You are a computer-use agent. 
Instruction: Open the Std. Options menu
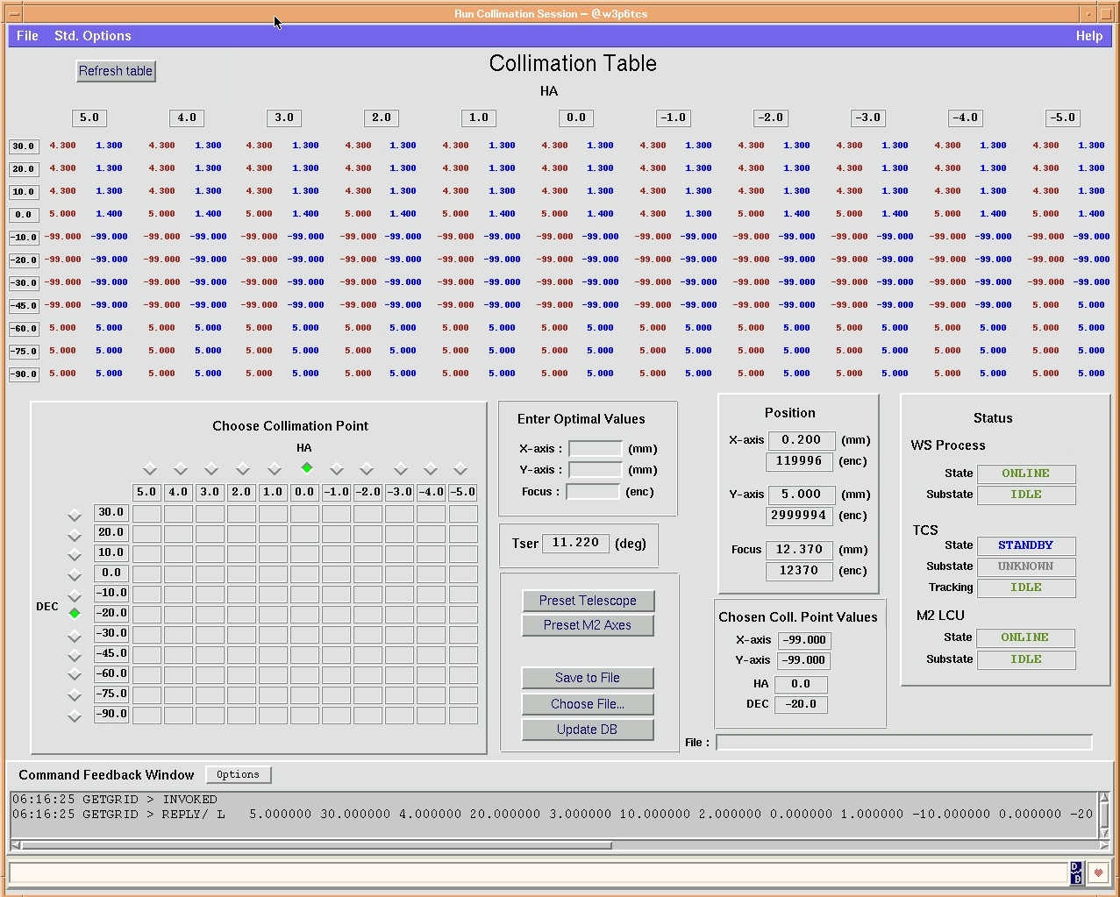tap(92, 36)
